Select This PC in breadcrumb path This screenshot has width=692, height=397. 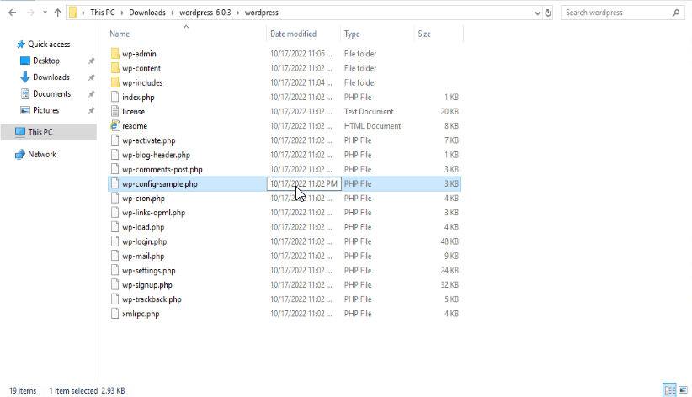[x=103, y=13]
